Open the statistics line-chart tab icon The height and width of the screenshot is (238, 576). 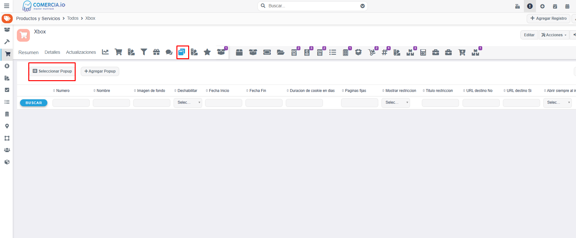[x=105, y=52]
